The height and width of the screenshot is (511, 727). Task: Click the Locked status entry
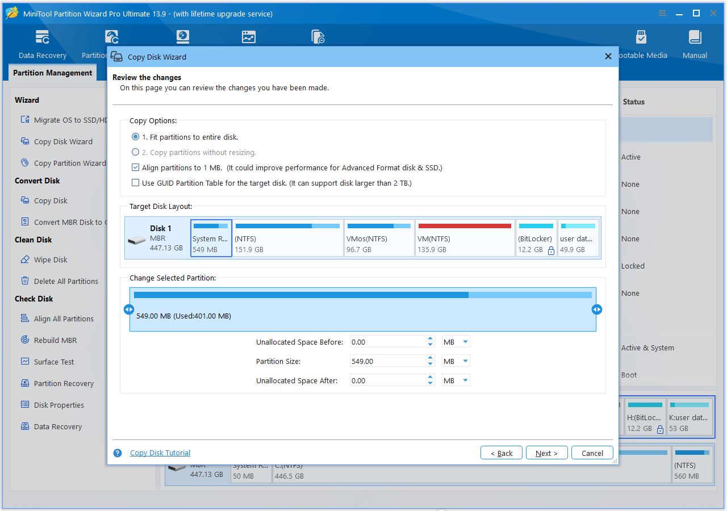[x=633, y=266]
